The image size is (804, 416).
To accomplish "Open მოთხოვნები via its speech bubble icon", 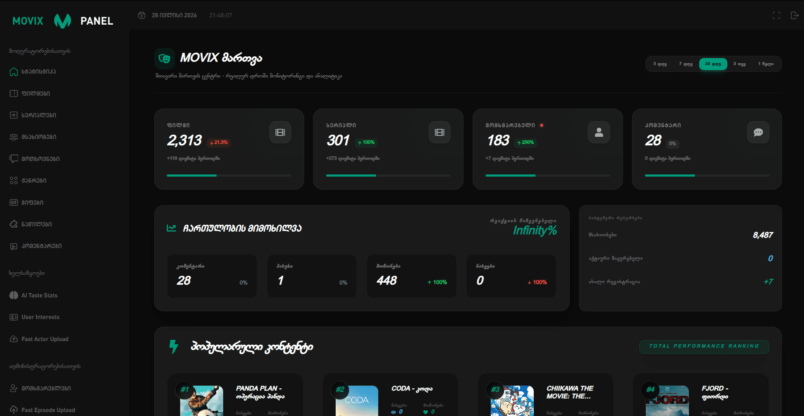I will (x=14, y=159).
